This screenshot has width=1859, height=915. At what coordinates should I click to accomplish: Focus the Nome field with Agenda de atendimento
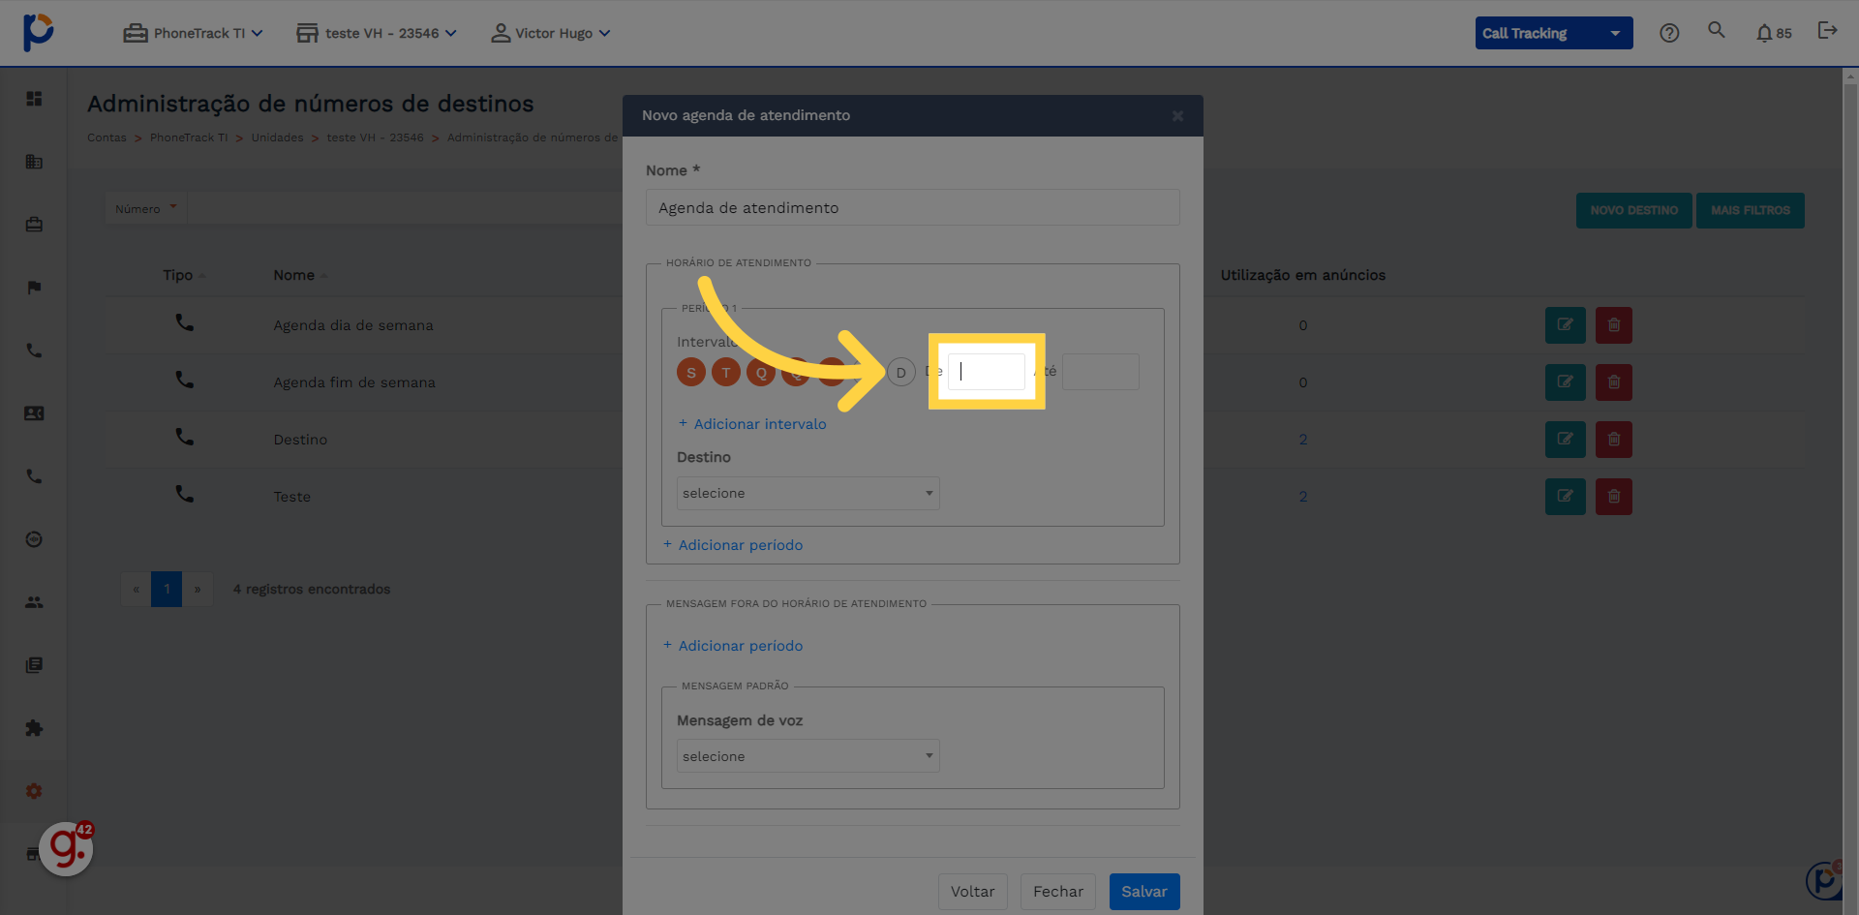[913, 208]
